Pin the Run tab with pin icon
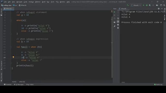This screenshot has height=93, width=166. tap(114, 26)
